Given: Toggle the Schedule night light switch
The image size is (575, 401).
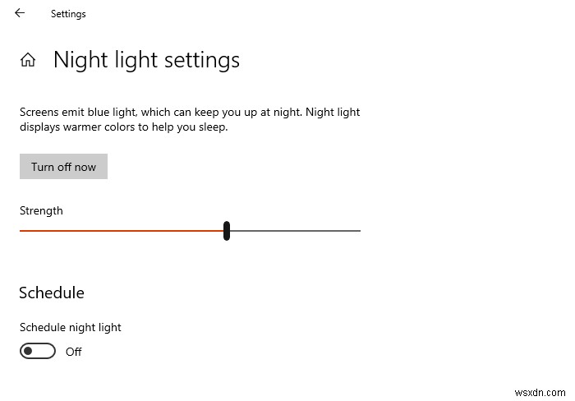Looking at the screenshot, I should coord(38,352).
